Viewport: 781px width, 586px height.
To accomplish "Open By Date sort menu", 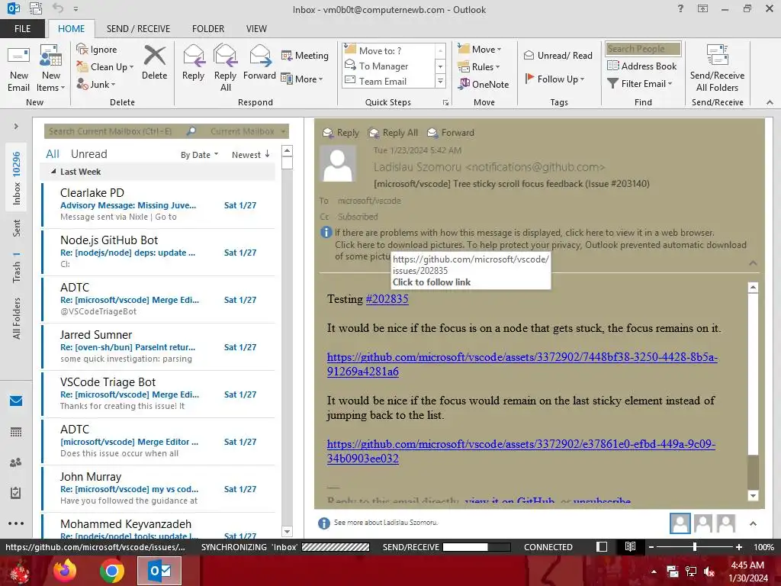I will coord(199,155).
